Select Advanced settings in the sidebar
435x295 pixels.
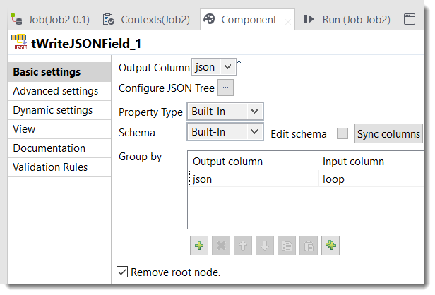(56, 91)
